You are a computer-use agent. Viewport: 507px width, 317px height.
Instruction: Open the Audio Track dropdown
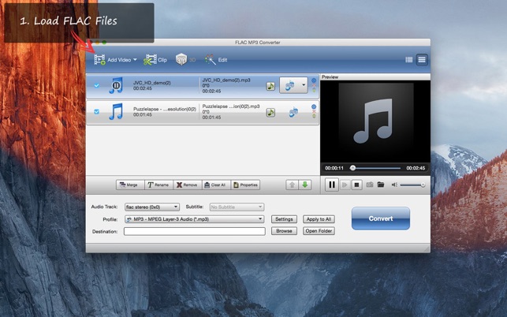tap(151, 207)
